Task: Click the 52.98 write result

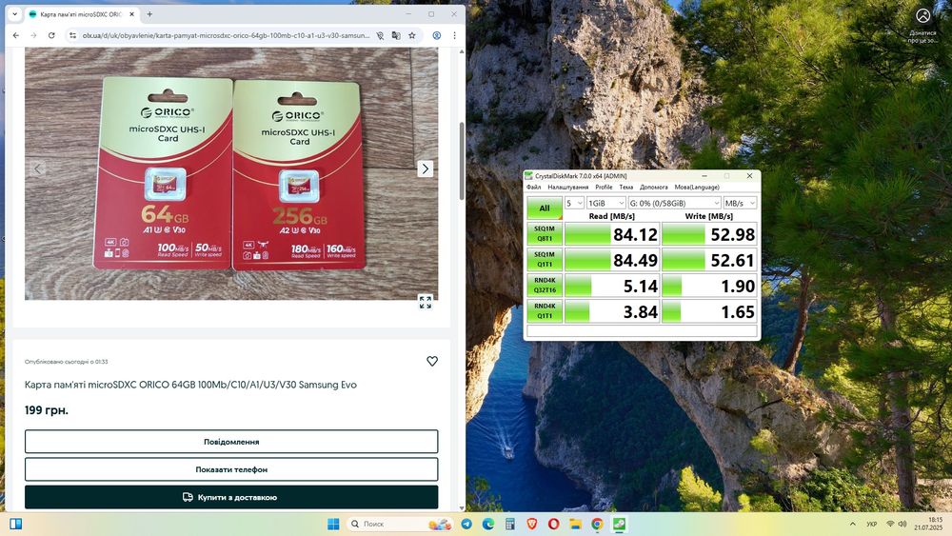Action: click(x=709, y=233)
